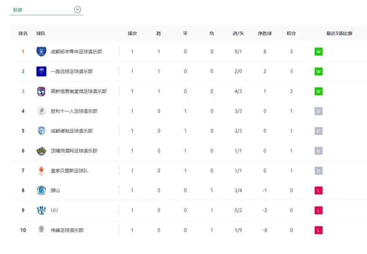Click the red L badge for 伟峰足球俱乐部

coord(318,230)
